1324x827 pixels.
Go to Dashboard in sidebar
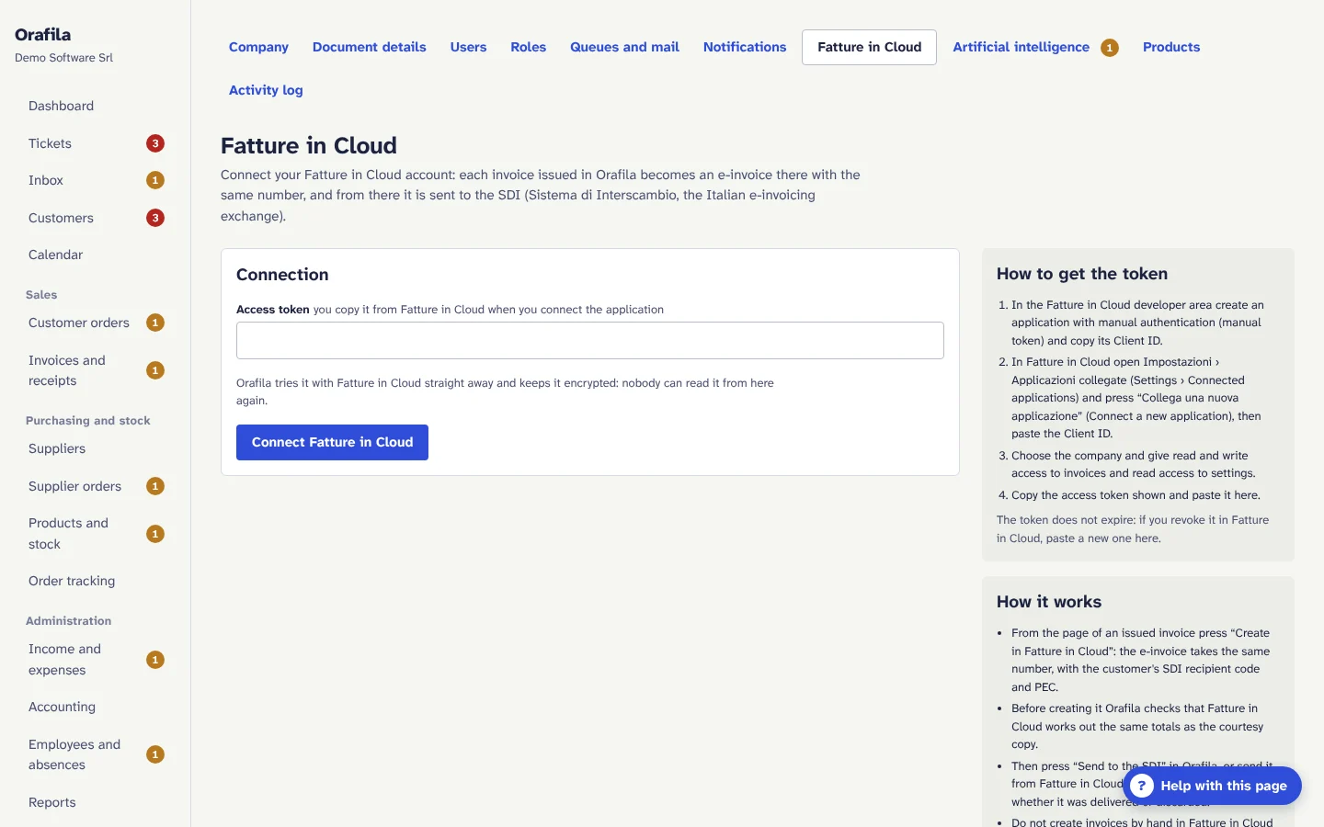coord(95,106)
